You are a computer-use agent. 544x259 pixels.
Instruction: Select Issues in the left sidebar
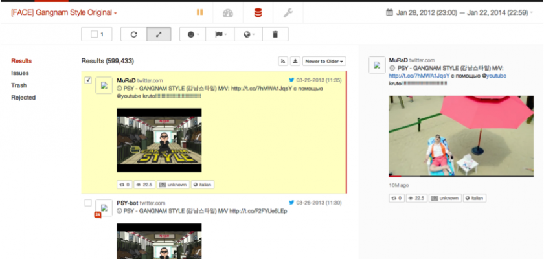coord(19,73)
